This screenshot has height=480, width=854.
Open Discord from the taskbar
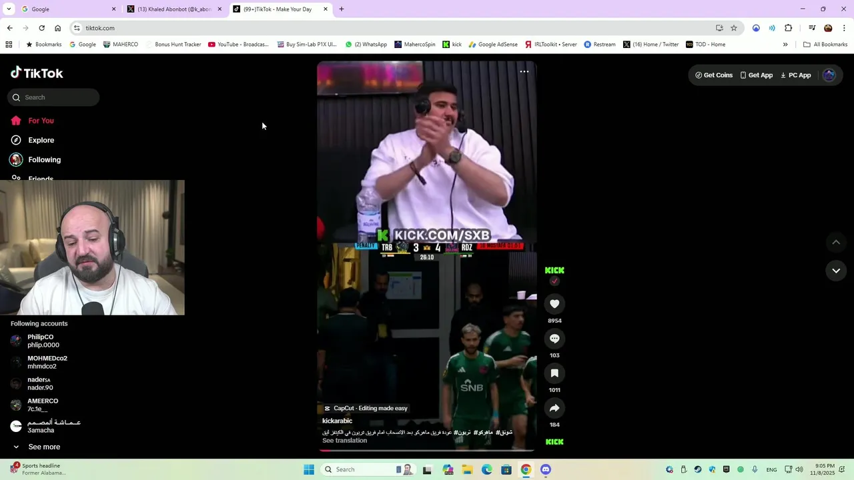[x=546, y=469]
